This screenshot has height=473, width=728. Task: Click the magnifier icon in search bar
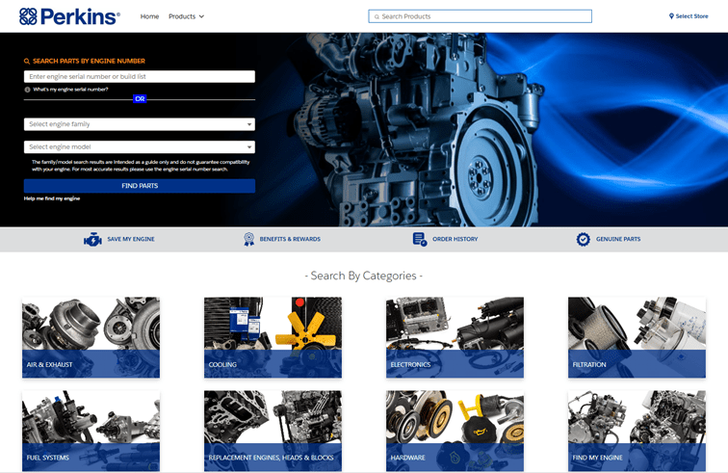click(377, 16)
